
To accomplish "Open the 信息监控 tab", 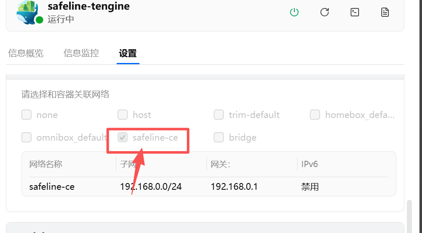I will point(81,53).
